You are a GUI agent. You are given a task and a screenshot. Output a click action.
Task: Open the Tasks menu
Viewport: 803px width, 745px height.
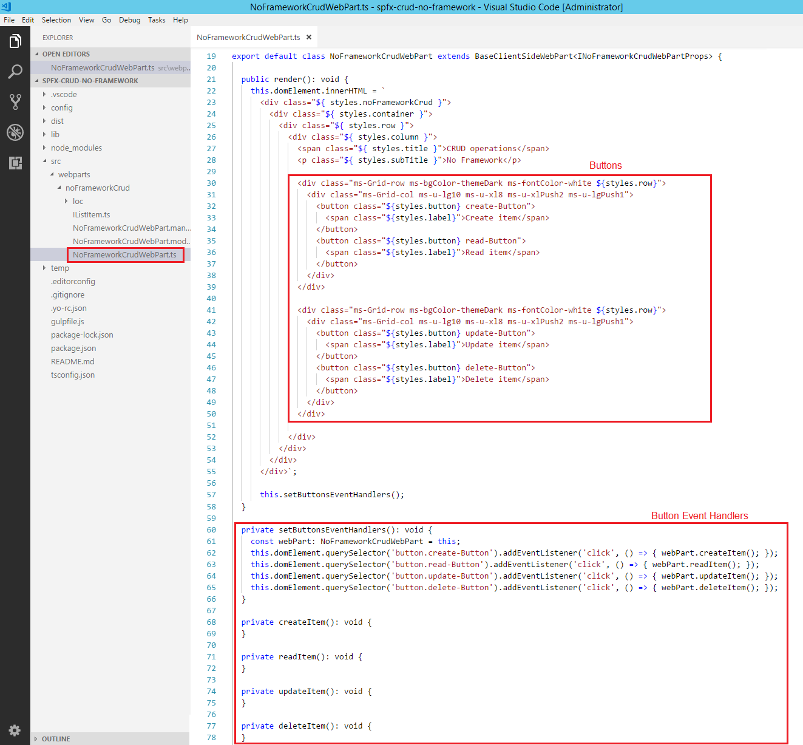click(157, 20)
